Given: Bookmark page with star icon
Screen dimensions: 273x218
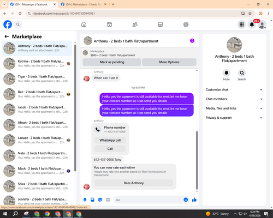Looking at the screenshot, I should [x=250, y=14].
